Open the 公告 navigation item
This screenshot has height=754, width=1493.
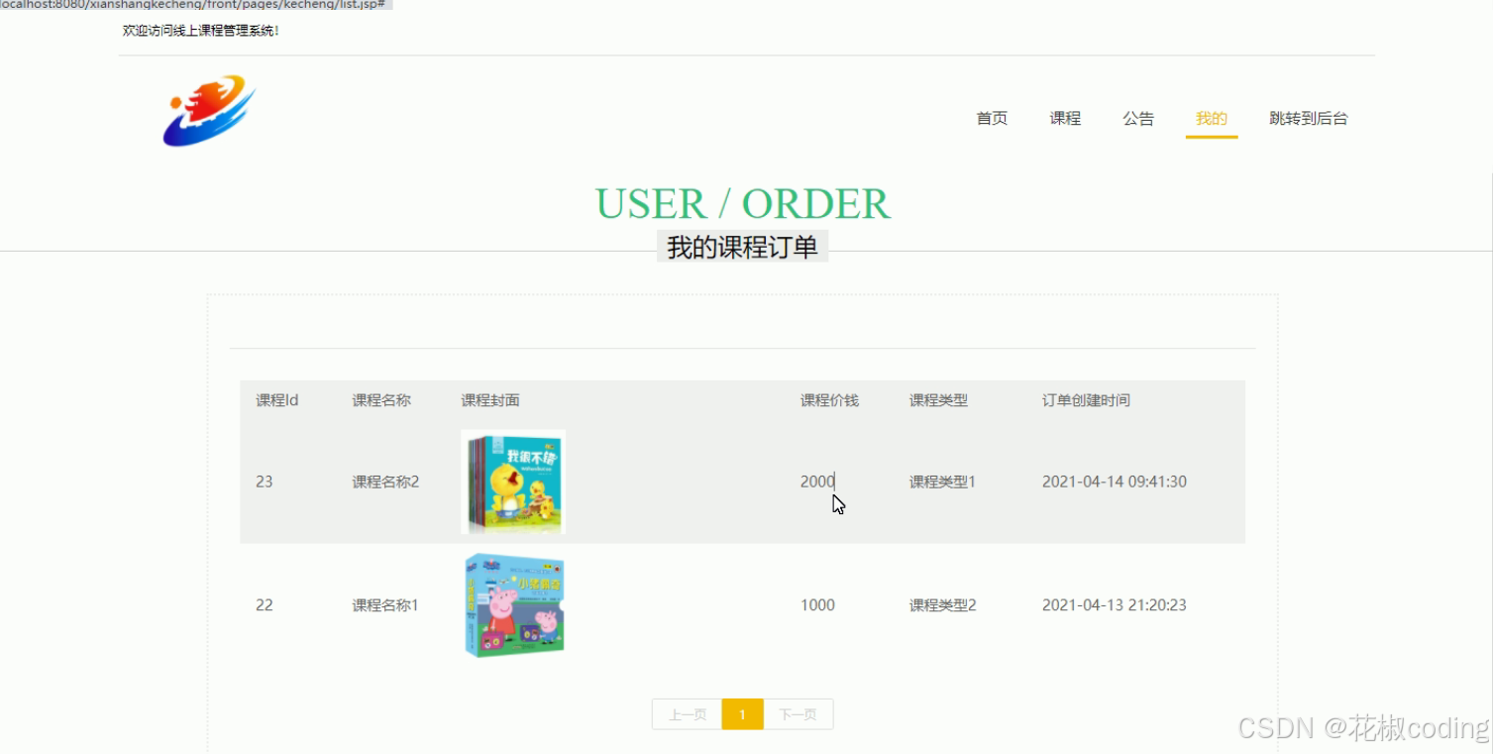1137,118
